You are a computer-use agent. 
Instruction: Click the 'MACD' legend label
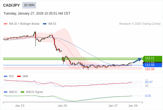pyautogui.click(x=13, y=92)
